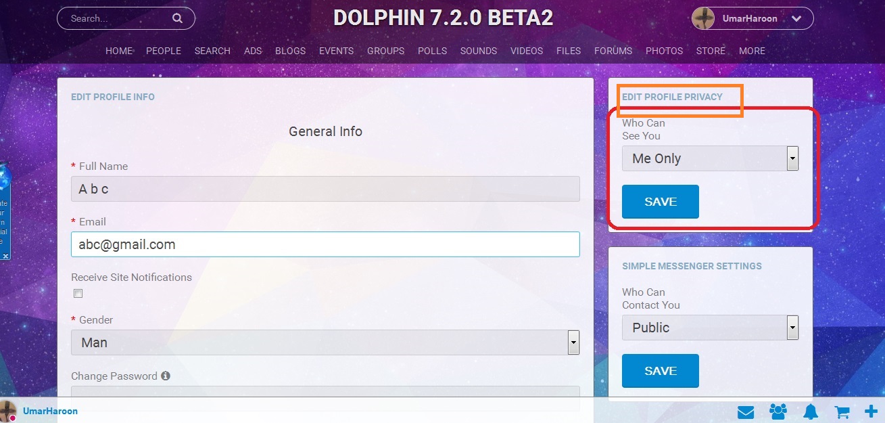Go to the BLOGS menu item
The image size is (885, 423).
290,51
